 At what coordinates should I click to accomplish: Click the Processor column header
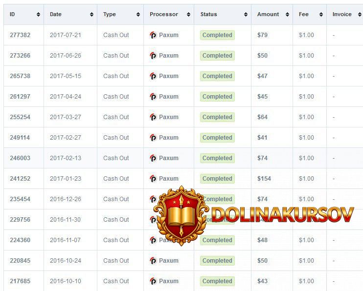(x=164, y=15)
